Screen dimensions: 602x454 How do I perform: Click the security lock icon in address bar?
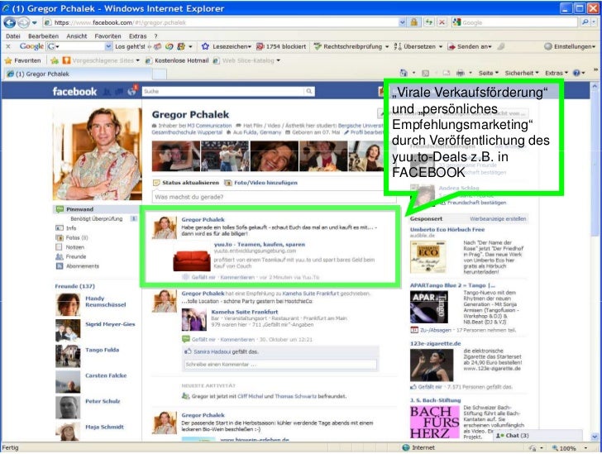413,22
